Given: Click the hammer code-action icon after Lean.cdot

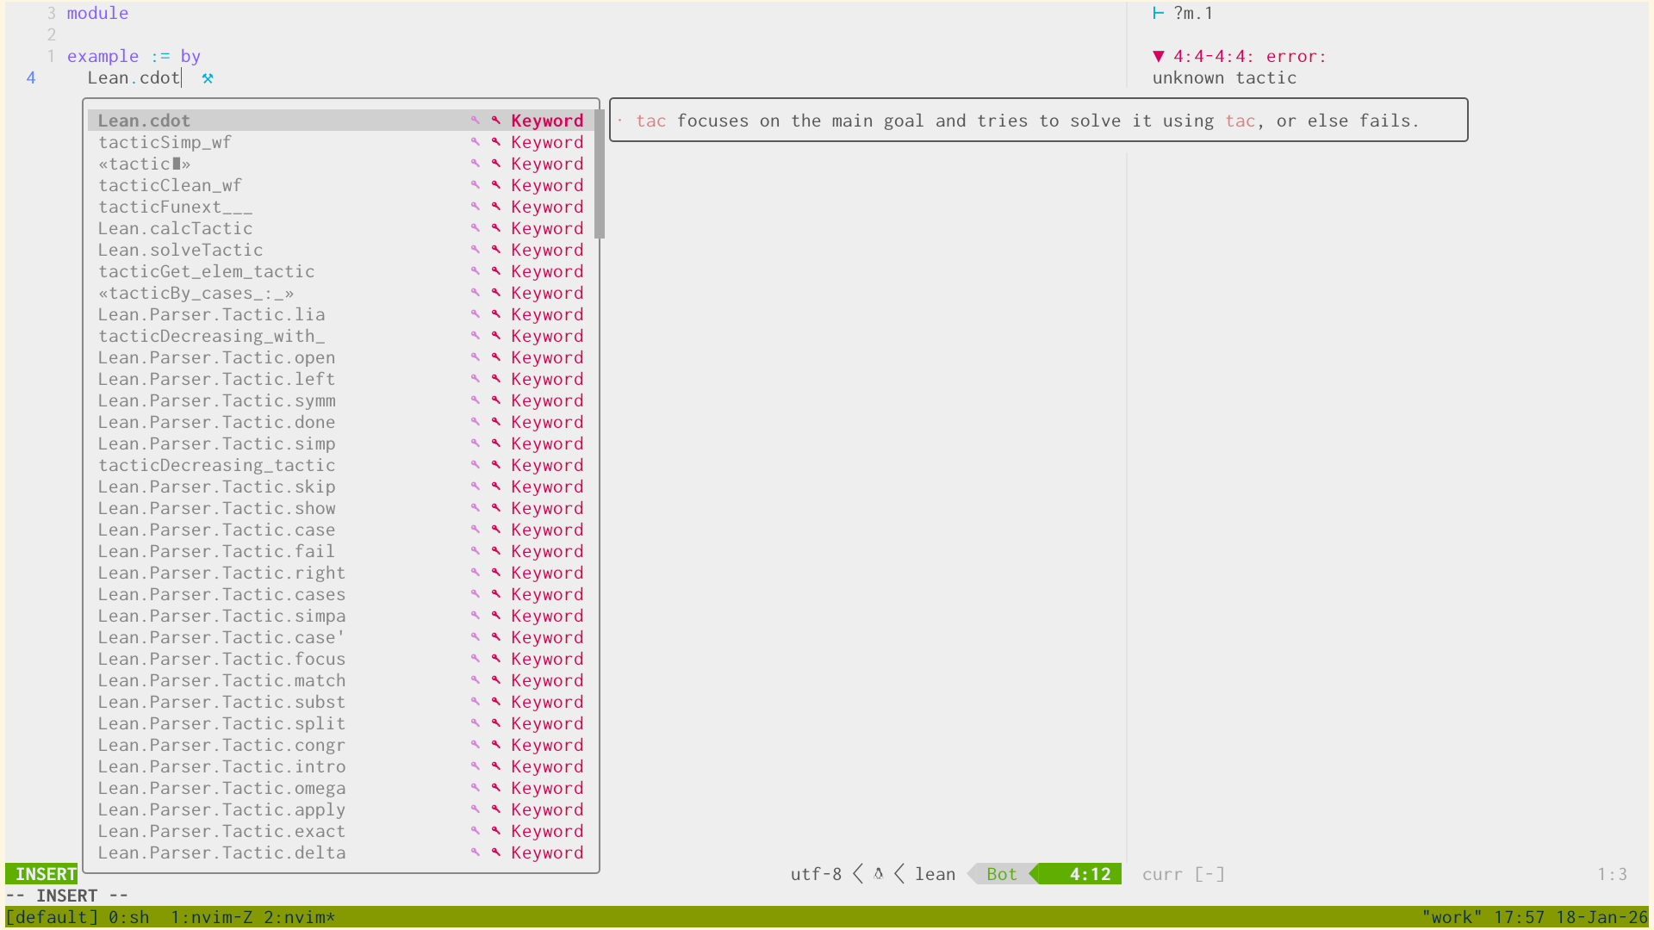Looking at the screenshot, I should pyautogui.click(x=208, y=78).
